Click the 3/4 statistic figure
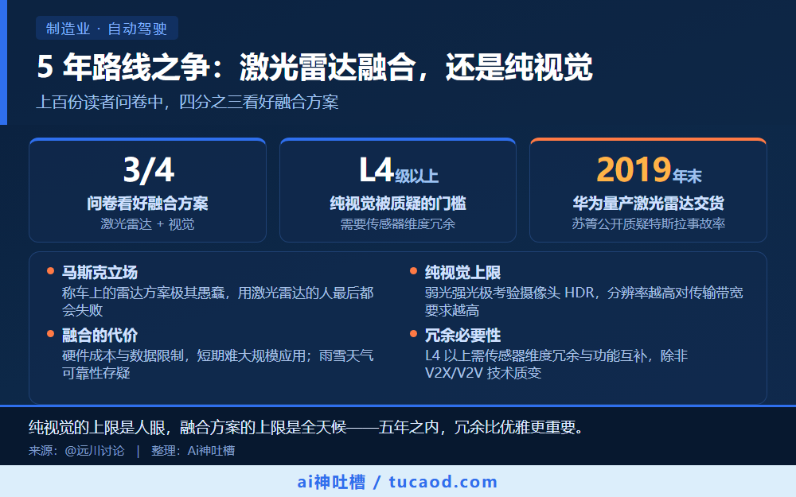Image resolution: width=796 pixels, height=497 pixels. coord(148,170)
